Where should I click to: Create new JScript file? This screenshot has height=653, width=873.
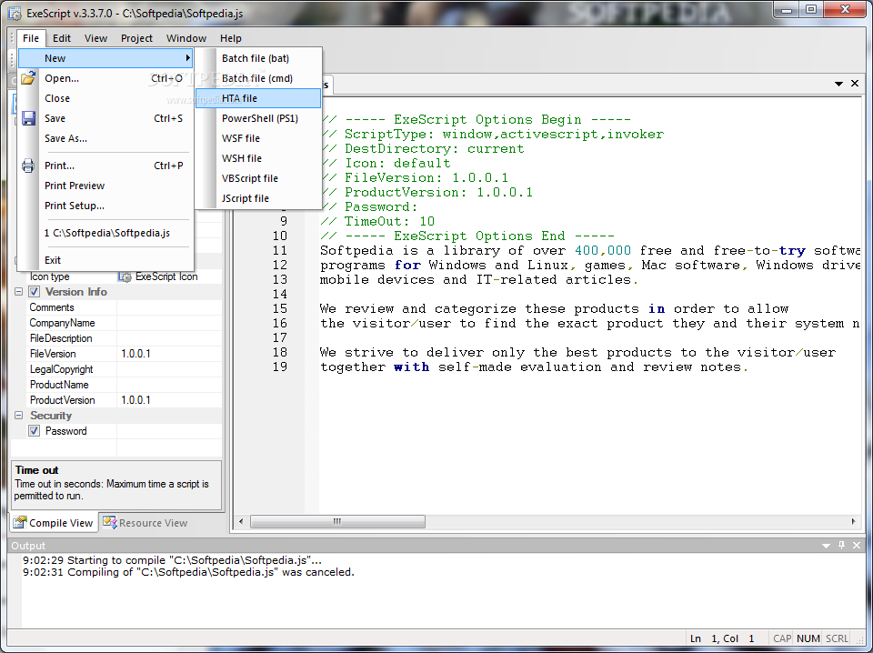[259, 198]
